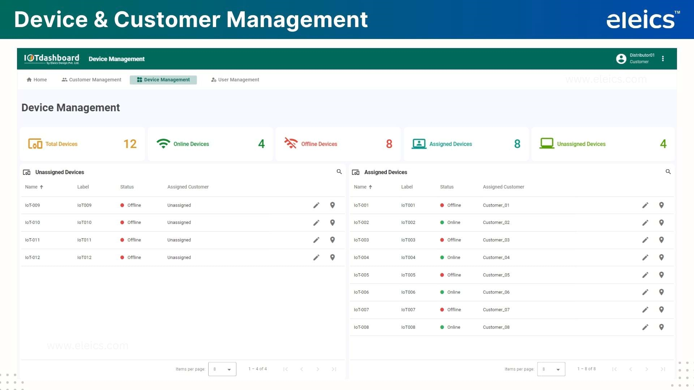The width and height of the screenshot is (694, 390).
Task: Go to the Home tab
Action: tap(37, 80)
